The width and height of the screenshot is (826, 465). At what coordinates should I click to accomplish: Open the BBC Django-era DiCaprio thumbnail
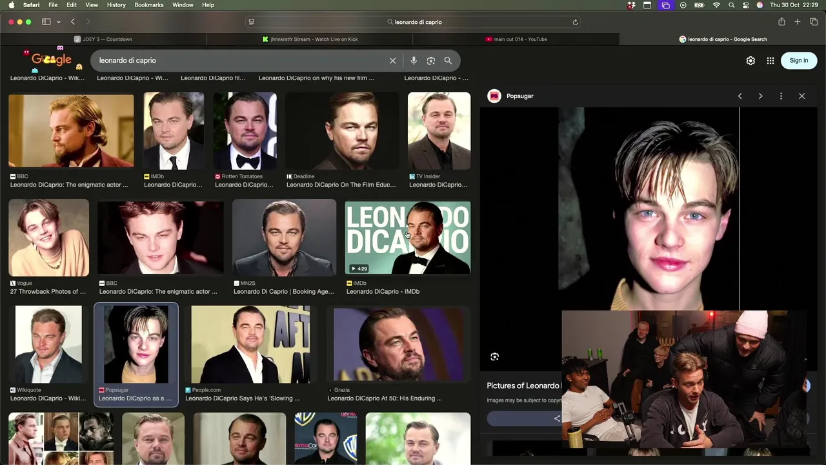coord(71,131)
